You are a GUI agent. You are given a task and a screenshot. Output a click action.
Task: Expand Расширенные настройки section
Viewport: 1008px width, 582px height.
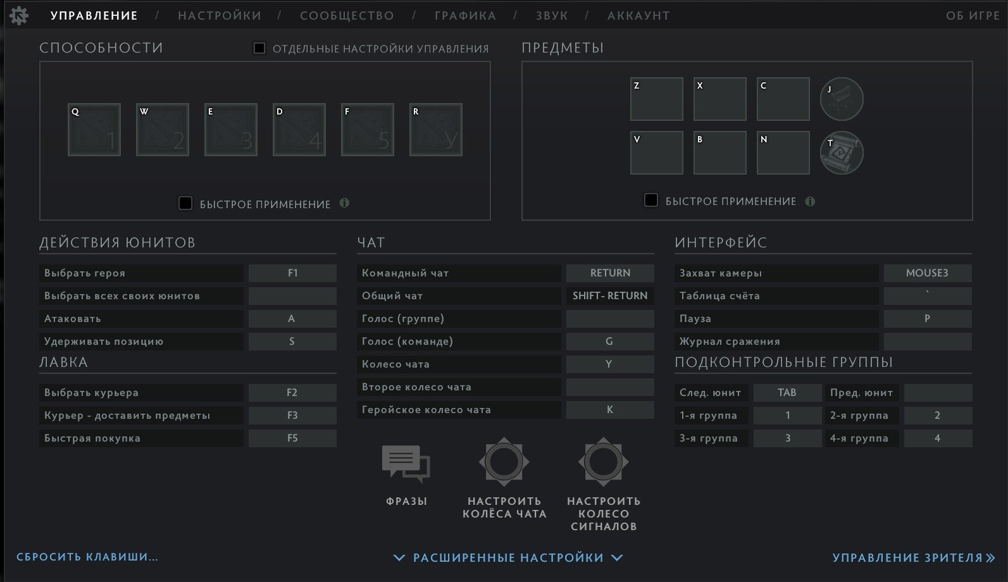[x=508, y=557]
